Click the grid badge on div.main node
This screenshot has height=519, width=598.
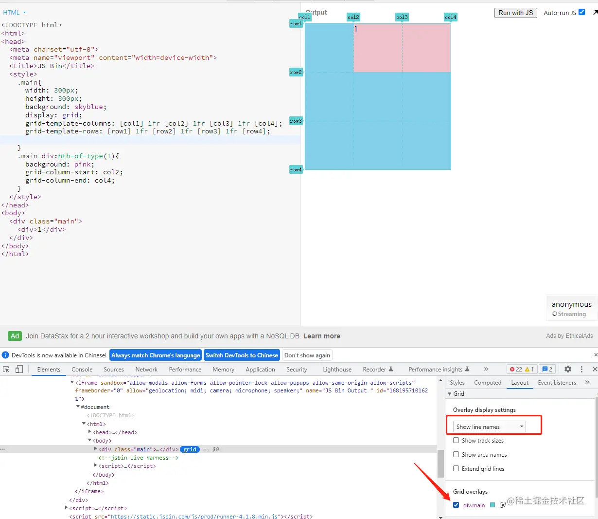190,449
